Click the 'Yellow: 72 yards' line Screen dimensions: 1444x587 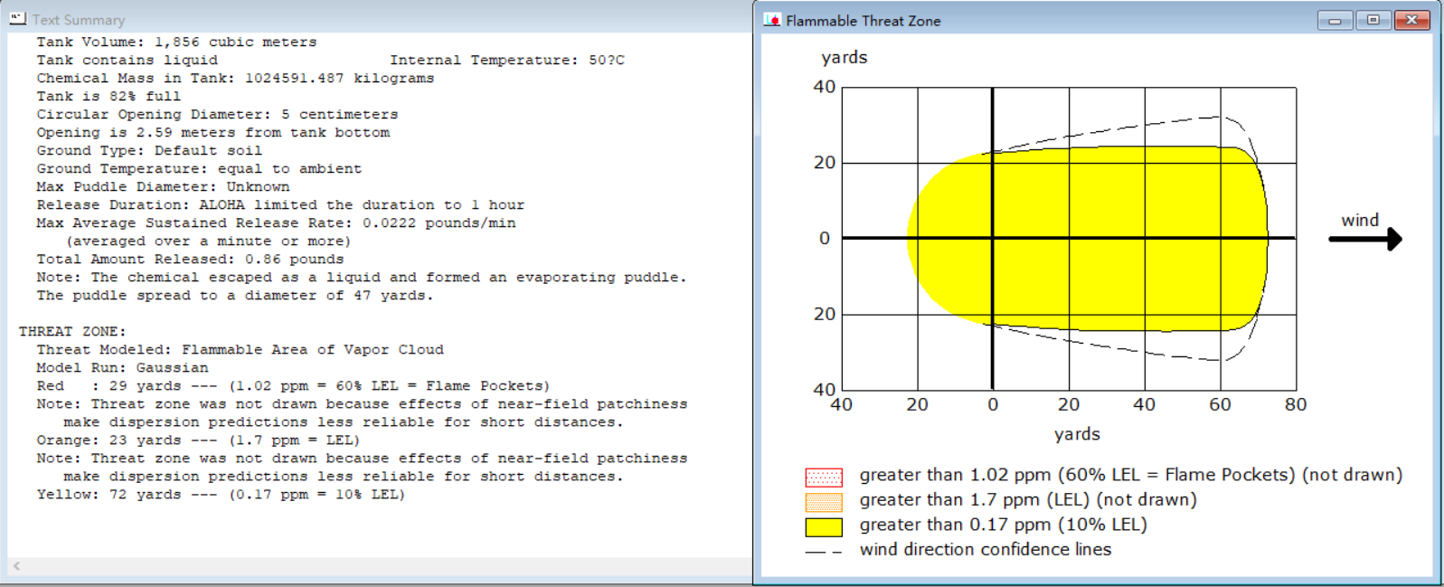pos(221,494)
